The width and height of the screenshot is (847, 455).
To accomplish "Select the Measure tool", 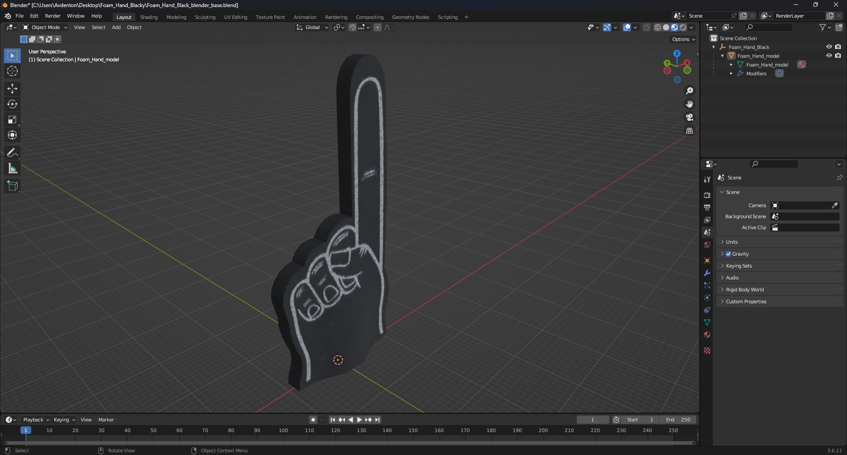I will coord(12,168).
